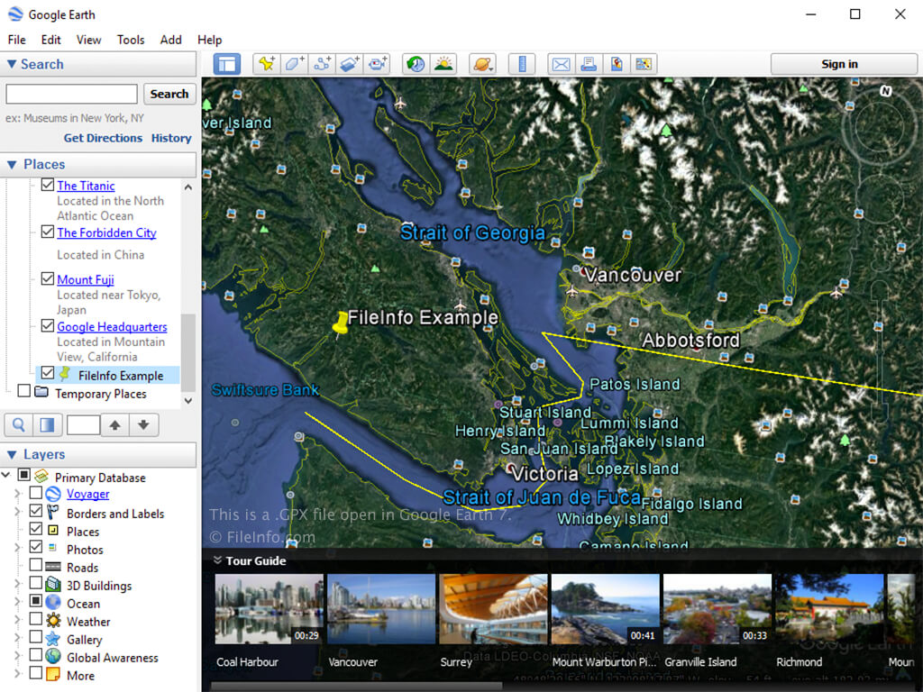Enable the 3D Buildings checkbox
This screenshot has width=923, height=692.
click(36, 583)
